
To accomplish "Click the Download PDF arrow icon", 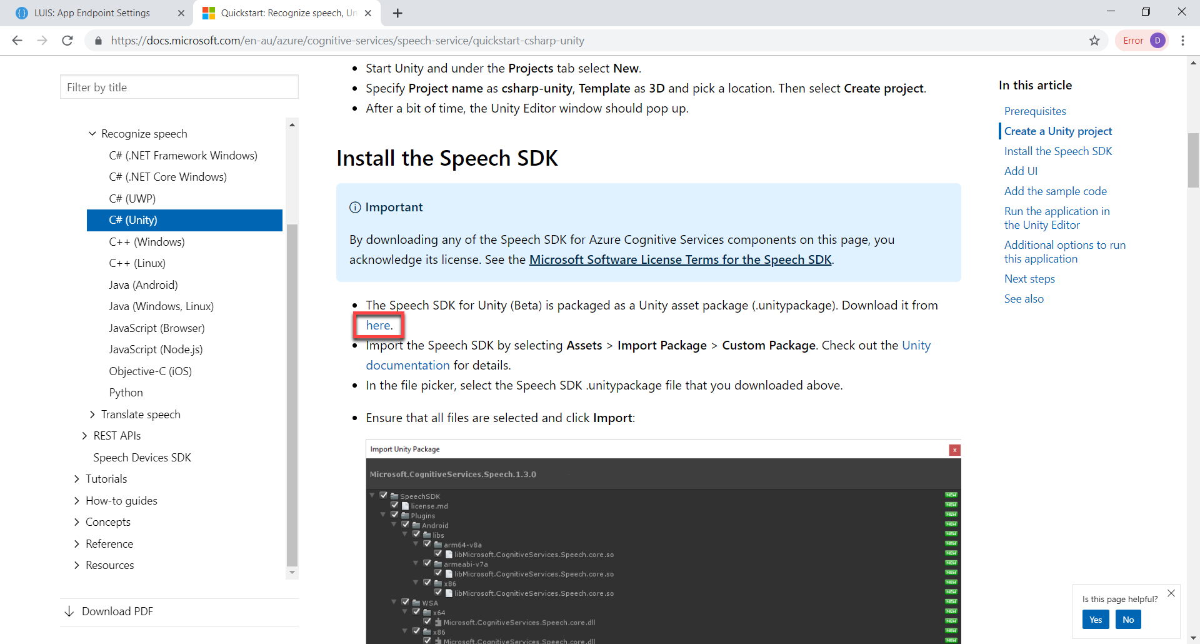I will point(69,611).
